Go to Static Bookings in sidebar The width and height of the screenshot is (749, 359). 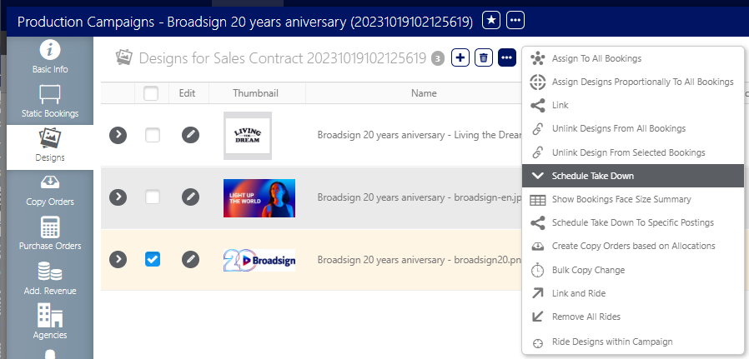pyautogui.click(x=49, y=102)
